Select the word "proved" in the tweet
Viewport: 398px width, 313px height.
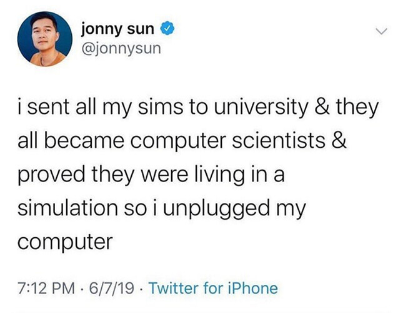pos(51,176)
